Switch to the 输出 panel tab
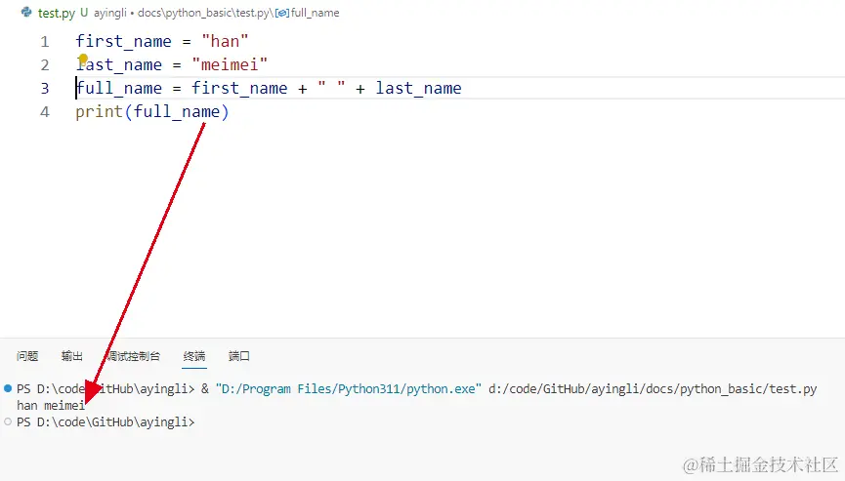 (x=71, y=356)
